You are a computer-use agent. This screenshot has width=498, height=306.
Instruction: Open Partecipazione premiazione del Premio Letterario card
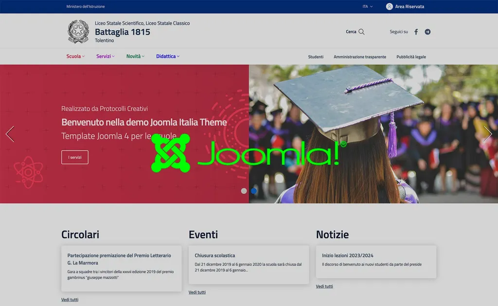(x=121, y=268)
